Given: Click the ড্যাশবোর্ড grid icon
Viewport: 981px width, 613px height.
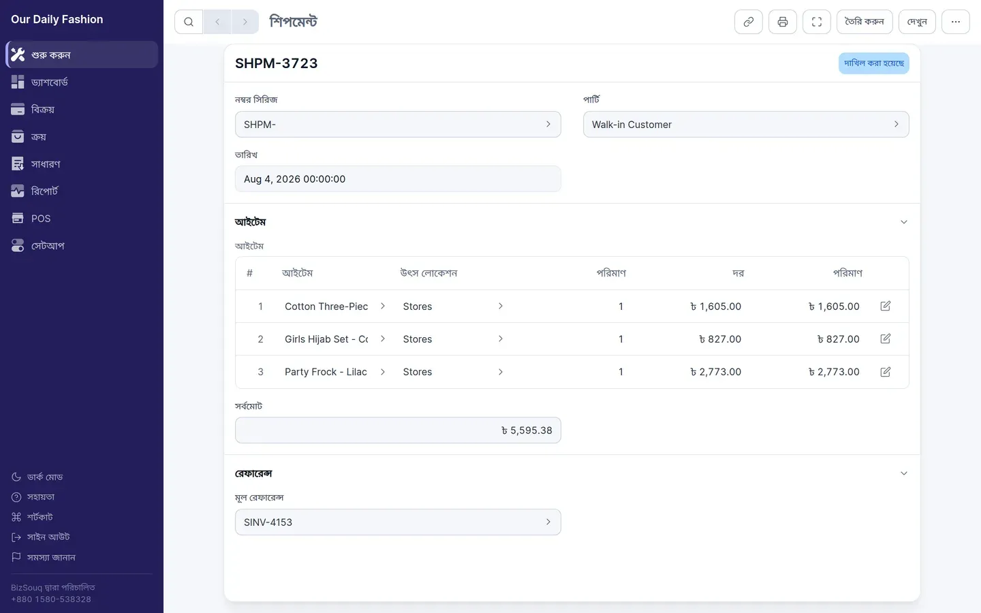Looking at the screenshot, I should (x=18, y=82).
